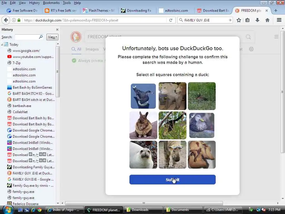Submit the duck challenge
Image resolution: width=285 pixels, height=214 pixels.
pos(173,180)
